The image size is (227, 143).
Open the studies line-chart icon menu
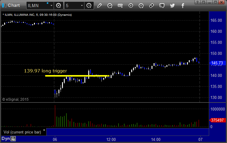click(x=110, y=6)
